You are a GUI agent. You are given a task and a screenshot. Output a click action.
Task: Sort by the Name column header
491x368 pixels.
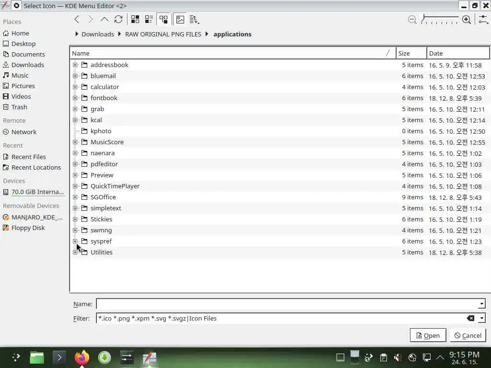[x=233, y=53]
